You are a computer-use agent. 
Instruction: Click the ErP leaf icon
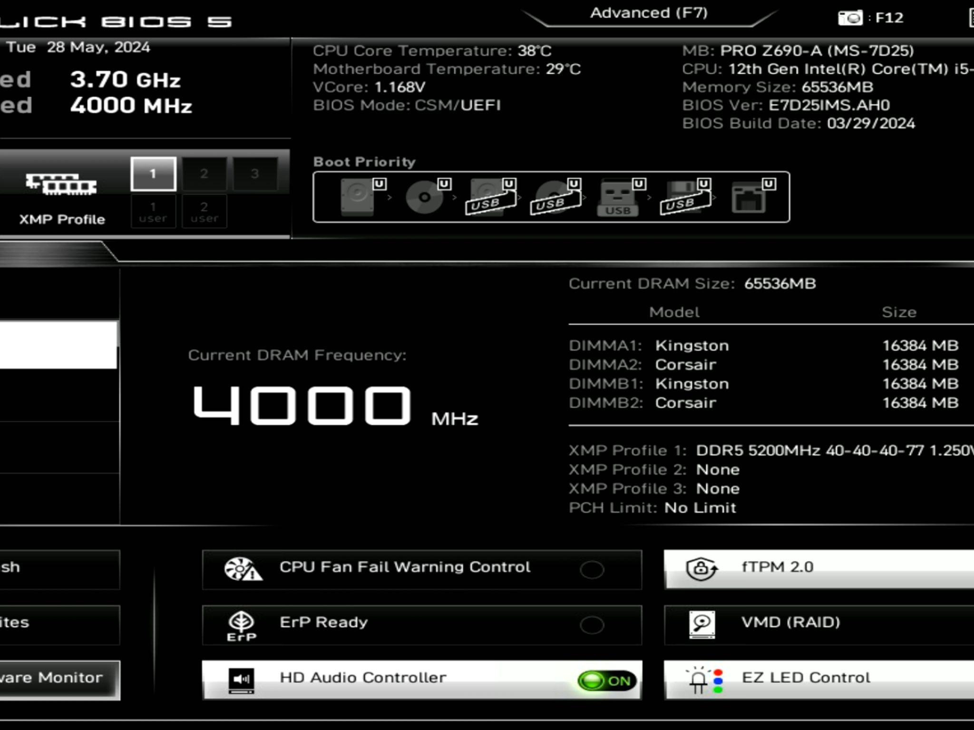[x=242, y=626]
